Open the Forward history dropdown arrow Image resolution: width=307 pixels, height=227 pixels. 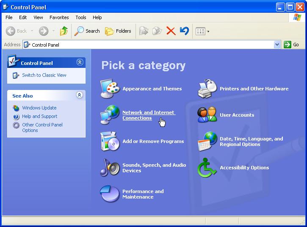[x=53, y=31]
